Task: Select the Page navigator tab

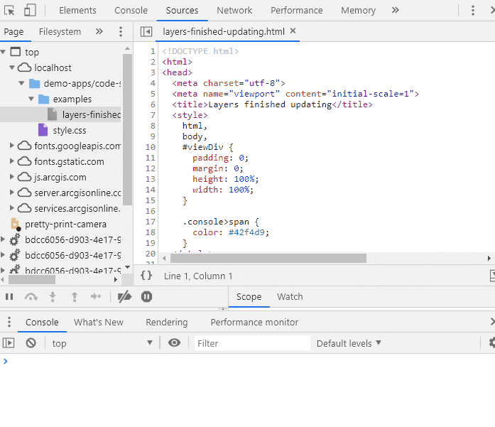Action: click(x=13, y=31)
